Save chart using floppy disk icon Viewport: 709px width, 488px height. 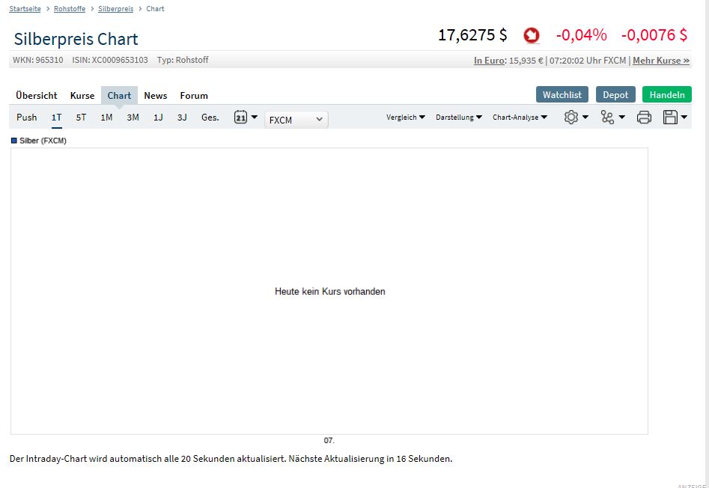pyautogui.click(x=670, y=117)
